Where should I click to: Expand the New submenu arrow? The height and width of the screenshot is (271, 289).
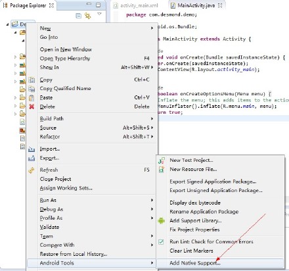(152, 28)
